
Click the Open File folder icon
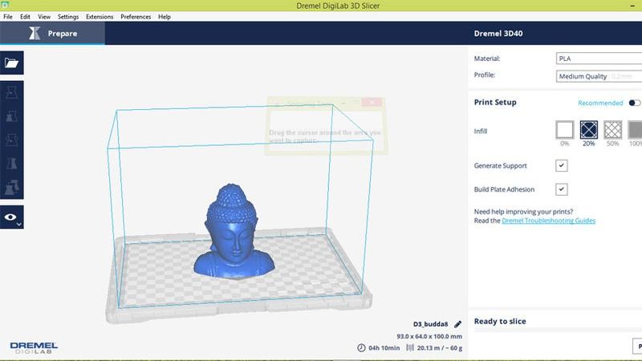(12, 63)
